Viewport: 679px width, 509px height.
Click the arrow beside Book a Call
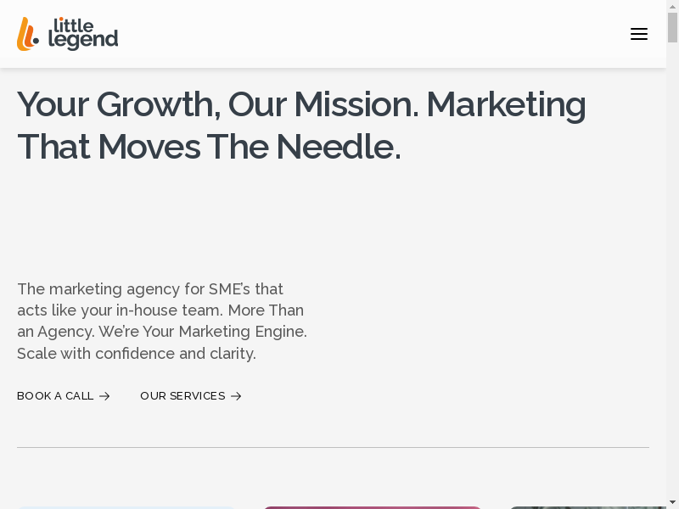(x=104, y=396)
